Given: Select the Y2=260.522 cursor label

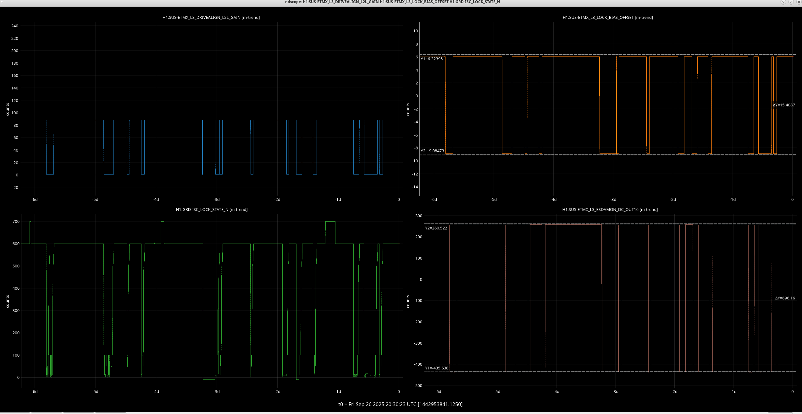Looking at the screenshot, I should pyautogui.click(x=436, y=228).
